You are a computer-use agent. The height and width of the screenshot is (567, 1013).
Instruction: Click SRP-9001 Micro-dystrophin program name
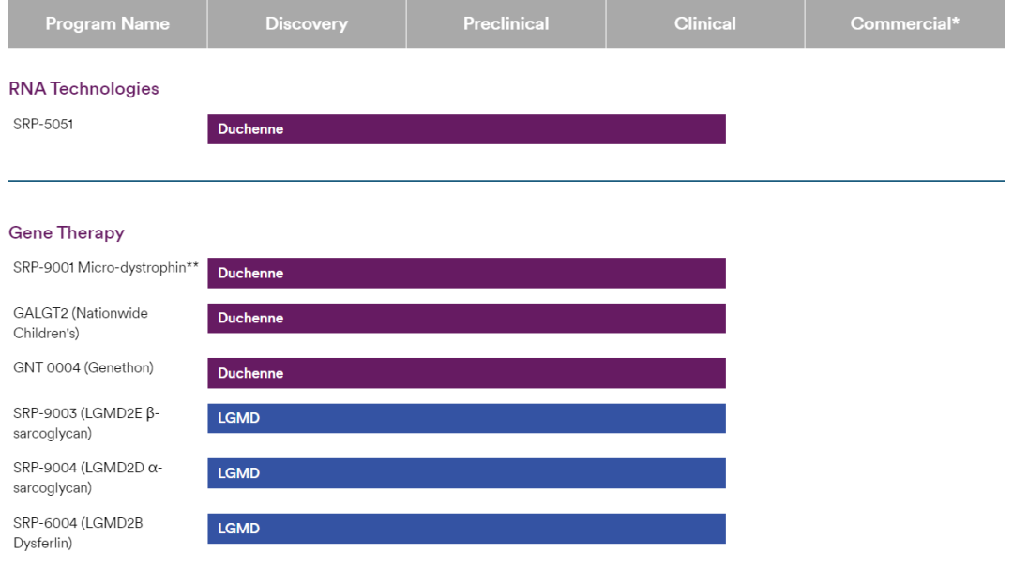106,268
